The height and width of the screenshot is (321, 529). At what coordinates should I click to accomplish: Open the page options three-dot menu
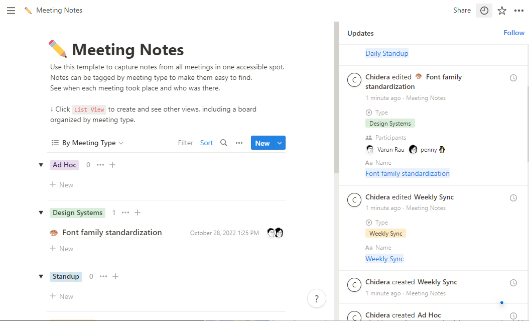[x=518, y=11]
